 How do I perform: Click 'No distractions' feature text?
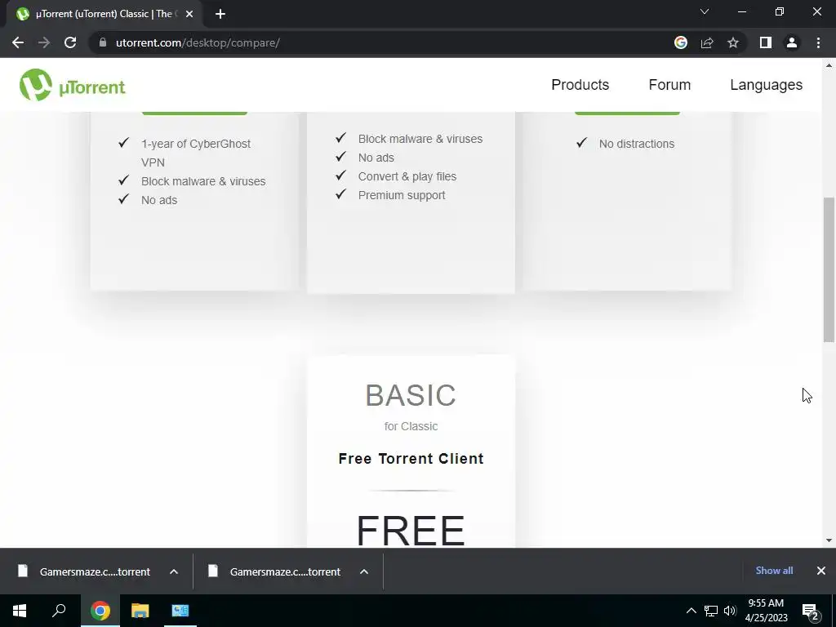[x=637, y=144]
